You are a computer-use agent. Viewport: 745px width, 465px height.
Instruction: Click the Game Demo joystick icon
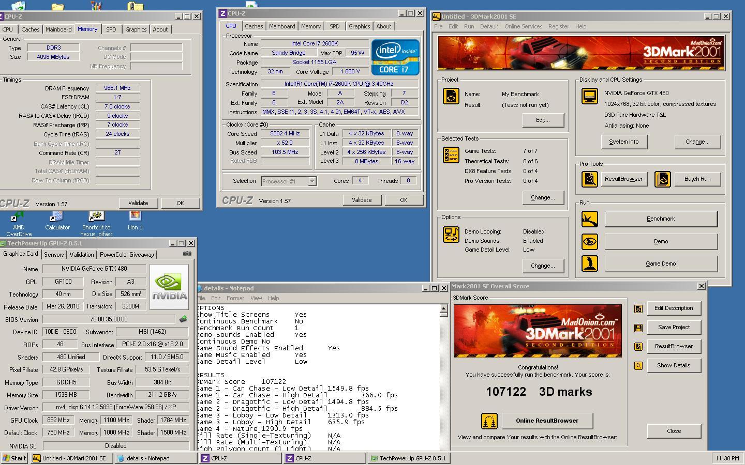(589, 263)
